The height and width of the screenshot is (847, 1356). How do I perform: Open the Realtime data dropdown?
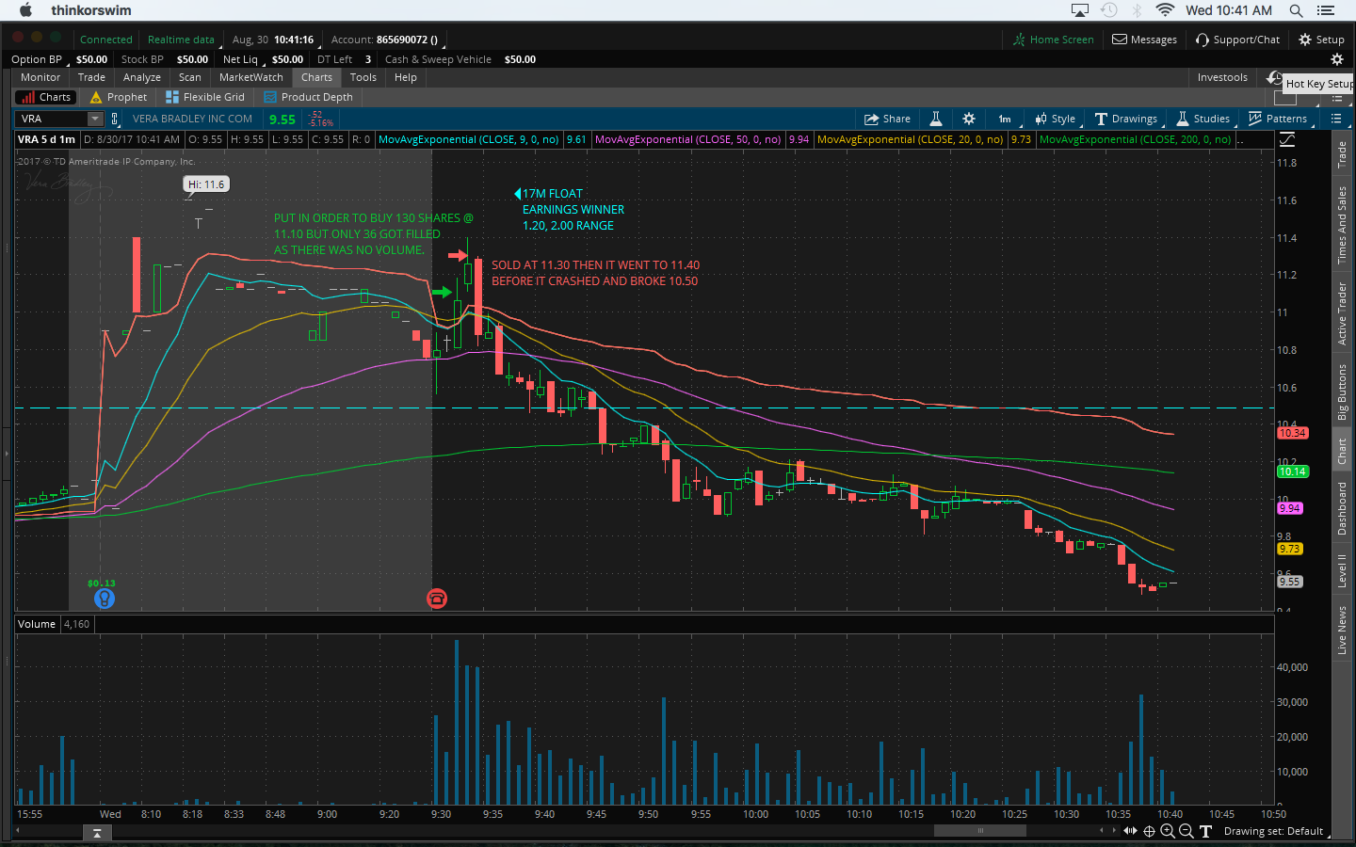click(182, 40)
